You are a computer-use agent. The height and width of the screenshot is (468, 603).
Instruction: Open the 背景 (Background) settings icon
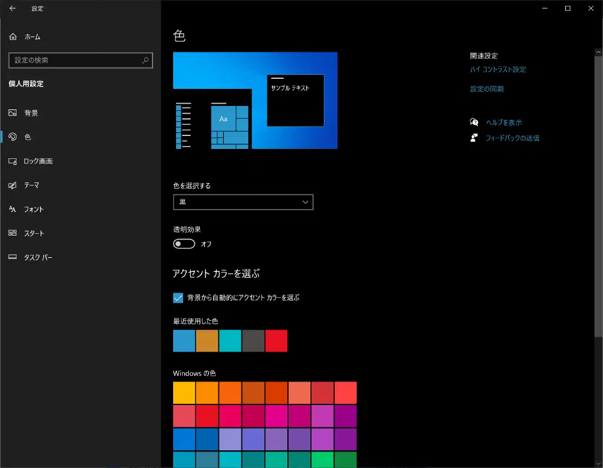pos(13,113)
